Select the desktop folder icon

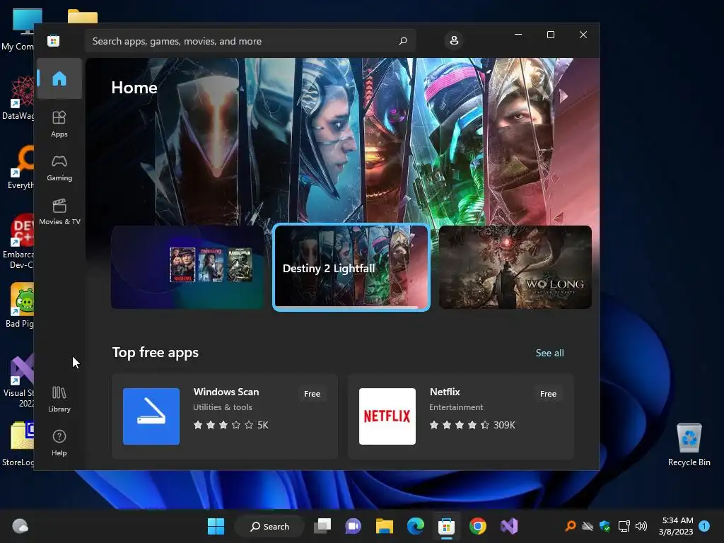pyautogui.click(x=83, y=16)
